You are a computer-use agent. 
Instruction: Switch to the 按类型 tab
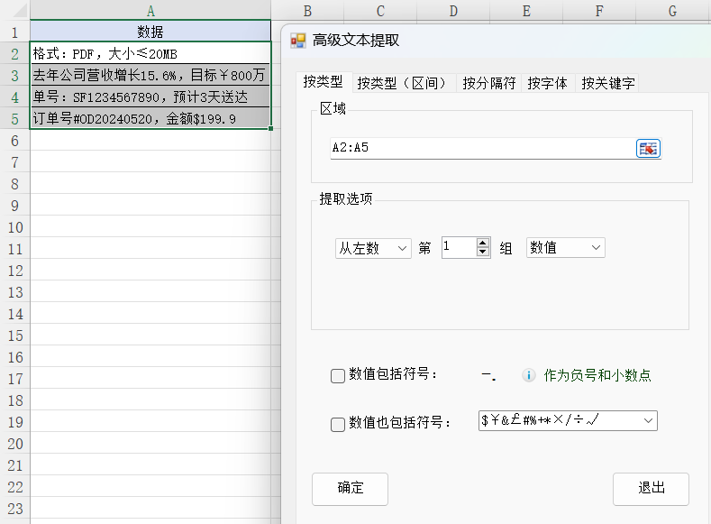click(324, 82)
